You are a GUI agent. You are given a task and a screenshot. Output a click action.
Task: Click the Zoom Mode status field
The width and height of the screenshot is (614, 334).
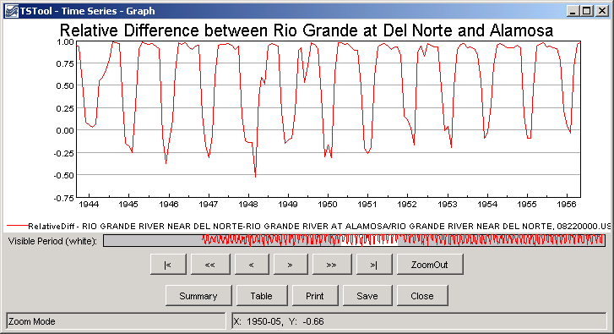[x=117, y=321]
